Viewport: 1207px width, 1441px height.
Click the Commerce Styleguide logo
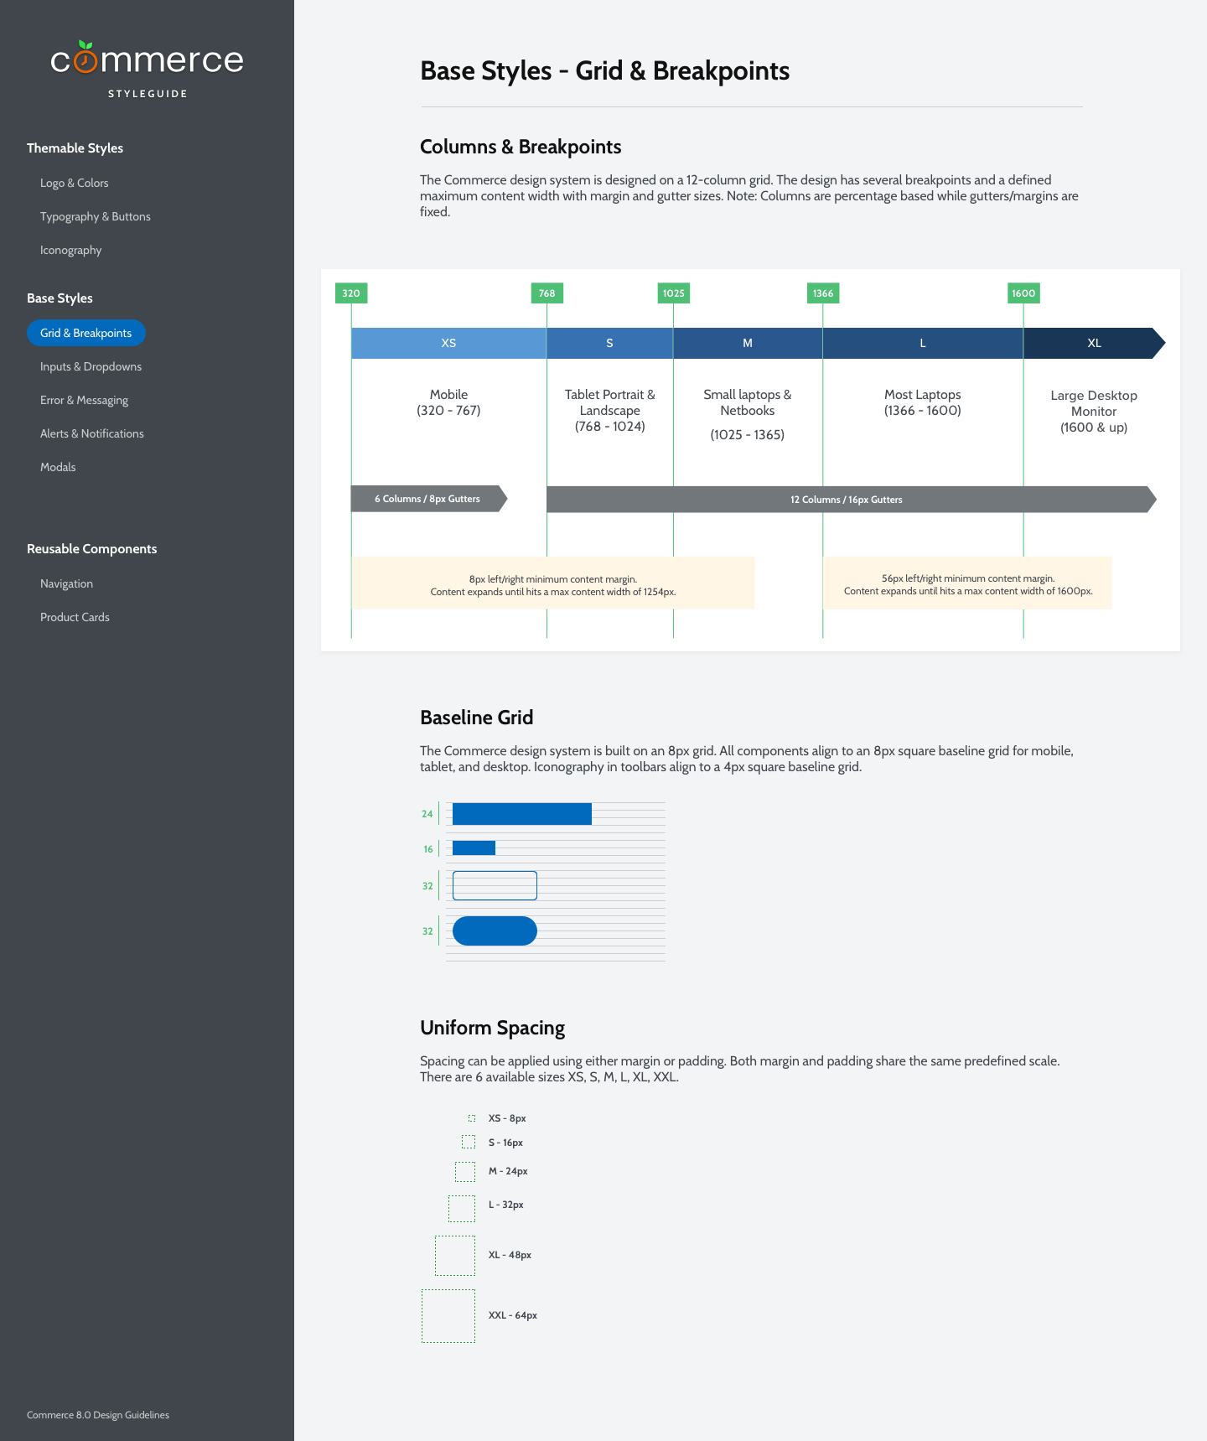click(147, 70)
